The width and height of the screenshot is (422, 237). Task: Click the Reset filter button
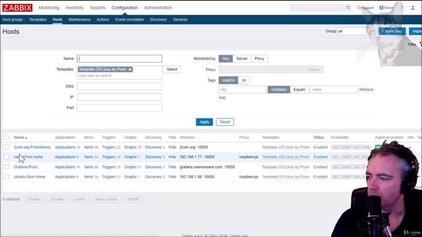225,122
